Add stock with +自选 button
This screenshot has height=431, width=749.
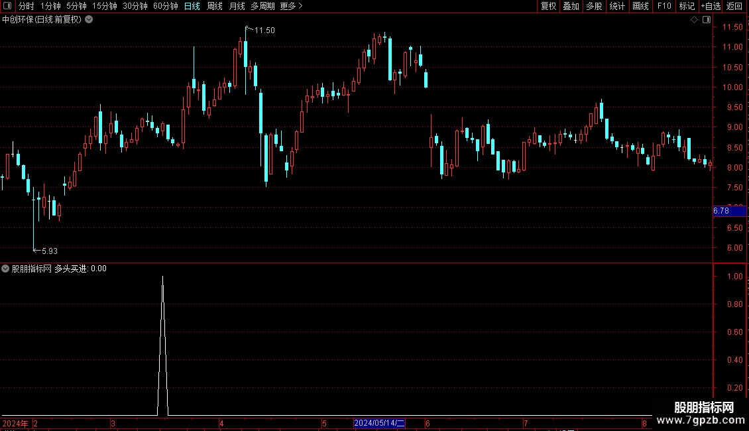(x=711, y=6)
